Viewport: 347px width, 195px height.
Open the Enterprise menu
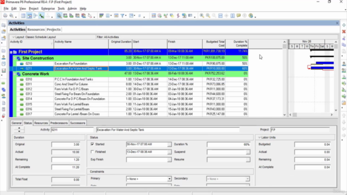click(x=48, y=9)
